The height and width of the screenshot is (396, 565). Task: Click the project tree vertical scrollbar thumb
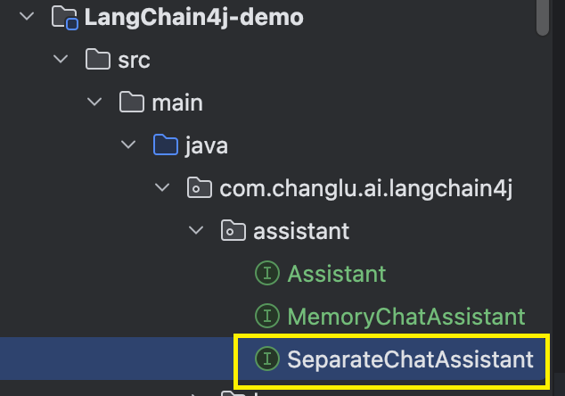click(543, 18)
